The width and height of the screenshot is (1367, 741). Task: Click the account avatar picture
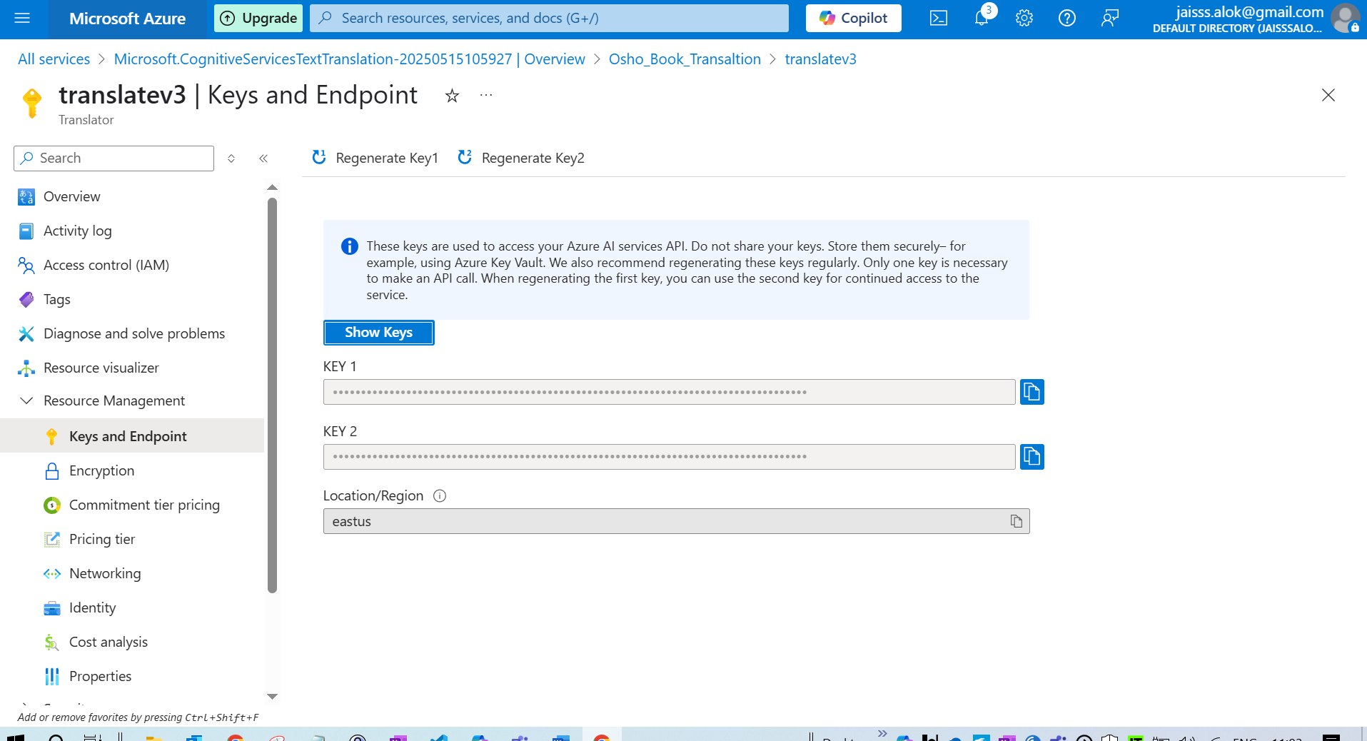click(1345, 19)
